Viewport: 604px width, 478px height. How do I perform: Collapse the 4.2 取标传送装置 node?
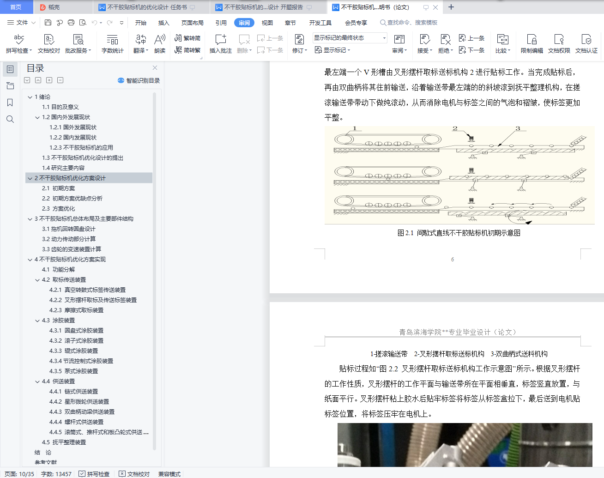[x=37, y=280]
